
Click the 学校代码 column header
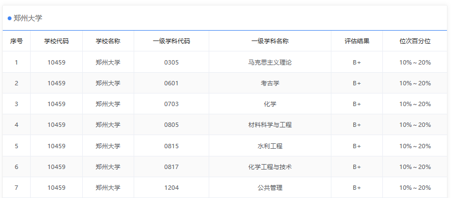tap(56, 41)
